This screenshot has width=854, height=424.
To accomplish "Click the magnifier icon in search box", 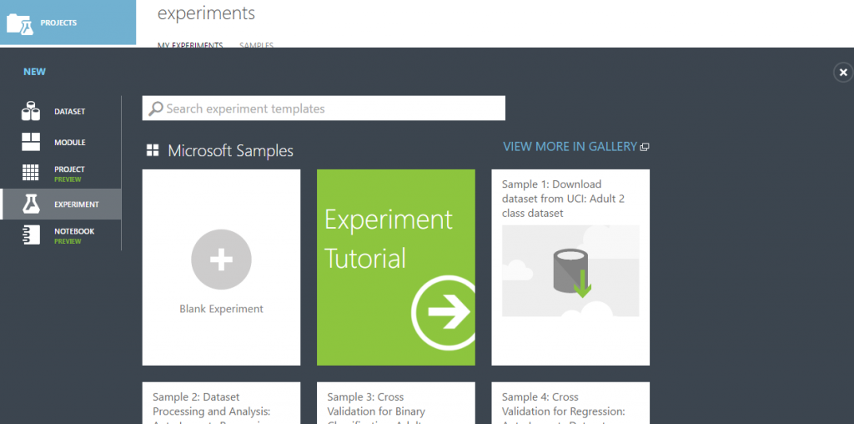I will [x=156, y=109].
